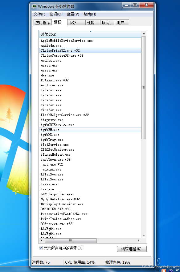
Task: Click the vertical scrollbar up arrow
Action: click(144, 33)
